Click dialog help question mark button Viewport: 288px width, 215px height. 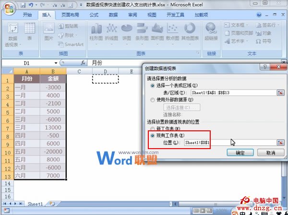pyautogui.click(x=264, y=67)
